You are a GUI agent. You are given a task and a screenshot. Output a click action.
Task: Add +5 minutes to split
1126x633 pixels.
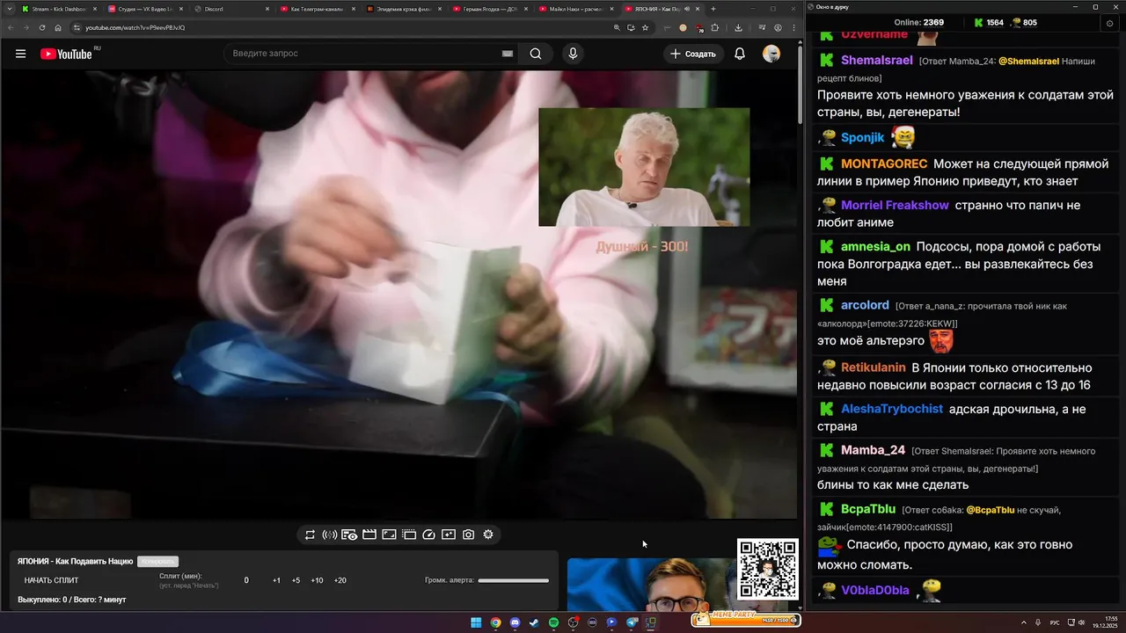(296, 580)
